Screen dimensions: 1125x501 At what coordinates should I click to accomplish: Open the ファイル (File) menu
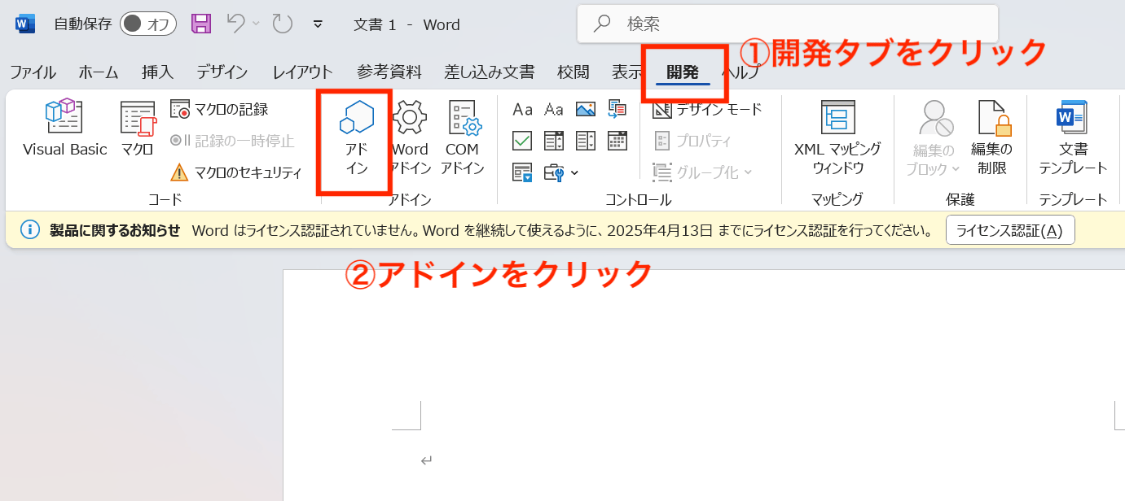(32, 72)
